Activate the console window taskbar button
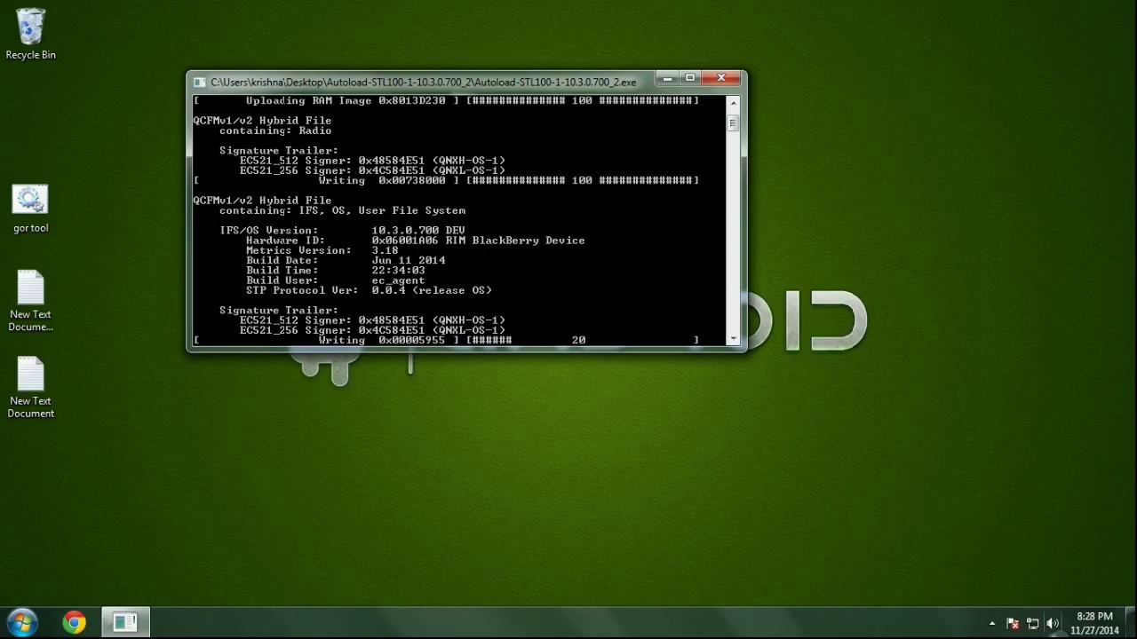This screenshot has width=1137, height=639. [x=125, y=622]
